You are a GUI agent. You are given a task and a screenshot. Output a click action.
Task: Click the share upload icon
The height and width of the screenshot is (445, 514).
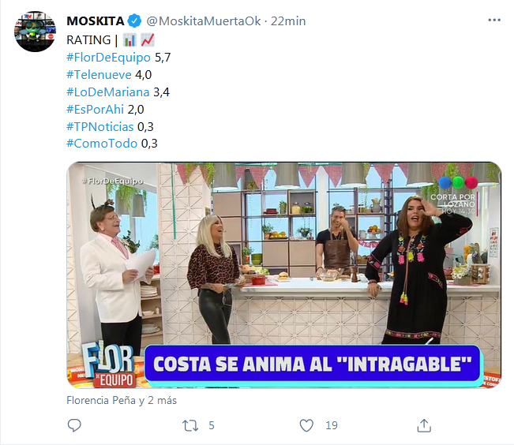[x=424, y=425]
